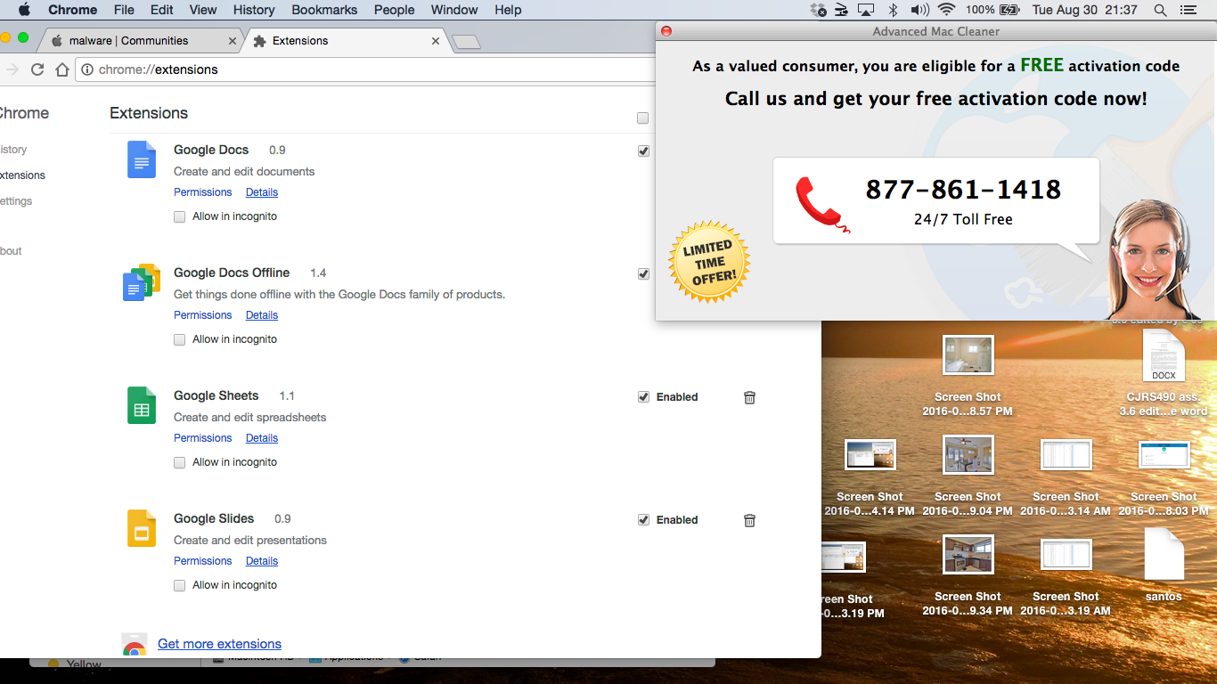Open the Help menu
Image resolution: width=1217 pixels, height=684 pixels.
[508, 10]
